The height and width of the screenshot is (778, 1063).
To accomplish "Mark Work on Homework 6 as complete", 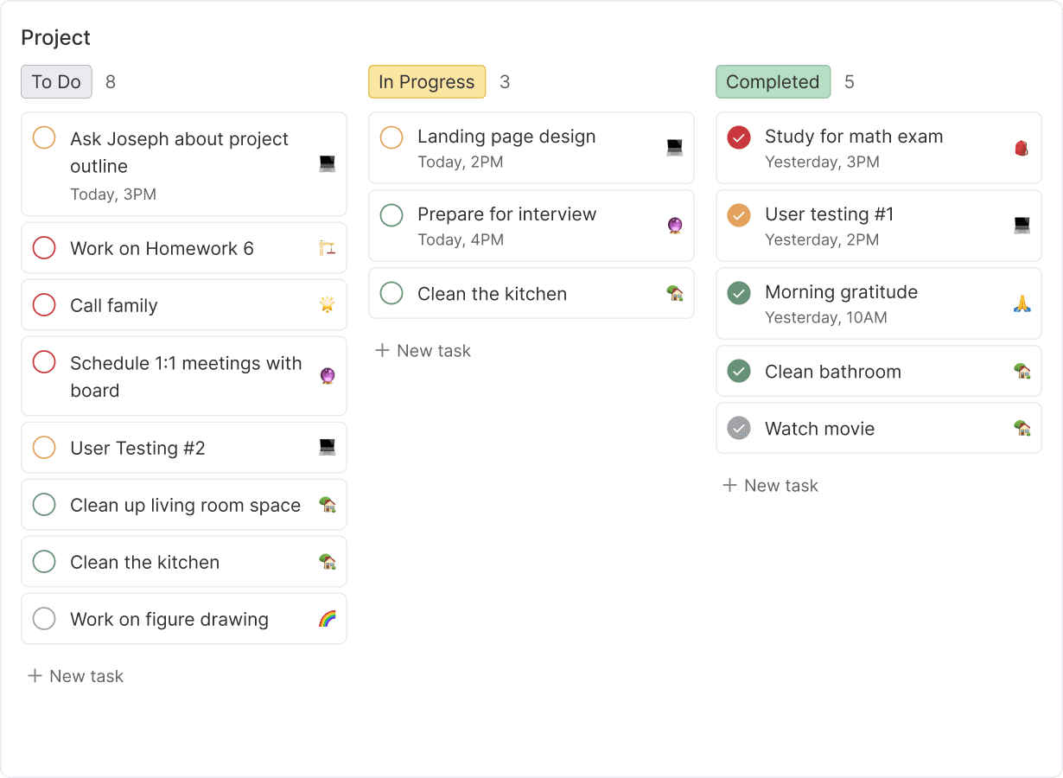I will pyautogui.click(x=44, y=248).
